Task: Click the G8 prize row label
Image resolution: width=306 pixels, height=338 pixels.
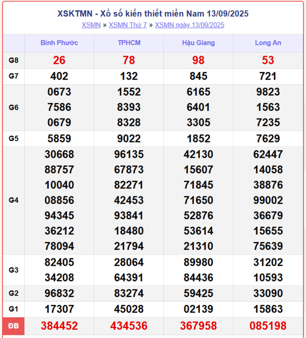Action: pos(14,60)
